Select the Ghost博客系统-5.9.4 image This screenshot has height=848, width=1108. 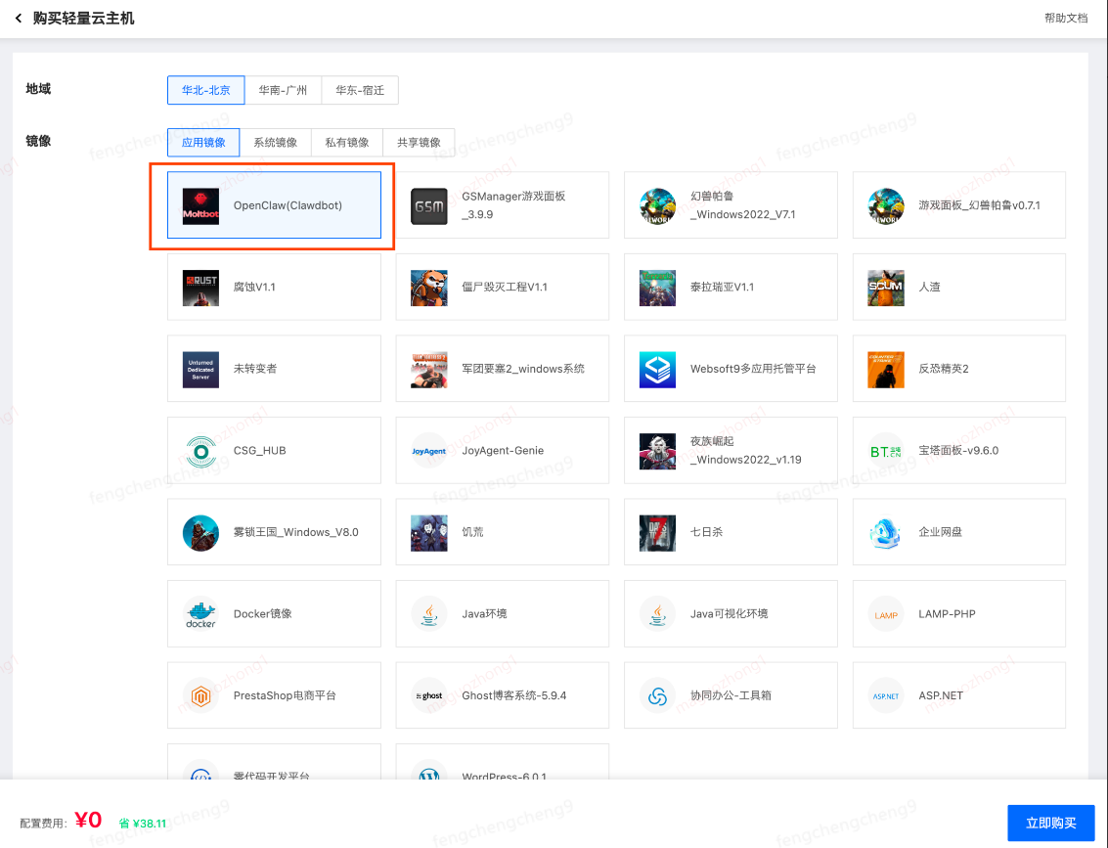502,695
